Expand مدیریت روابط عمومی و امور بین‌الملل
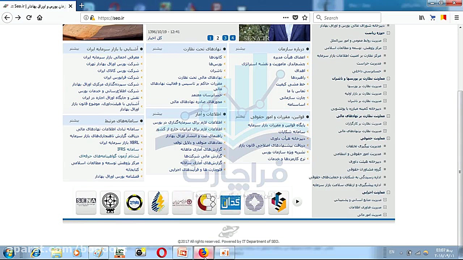Screen dimensions: 463x260 point(385,41)
